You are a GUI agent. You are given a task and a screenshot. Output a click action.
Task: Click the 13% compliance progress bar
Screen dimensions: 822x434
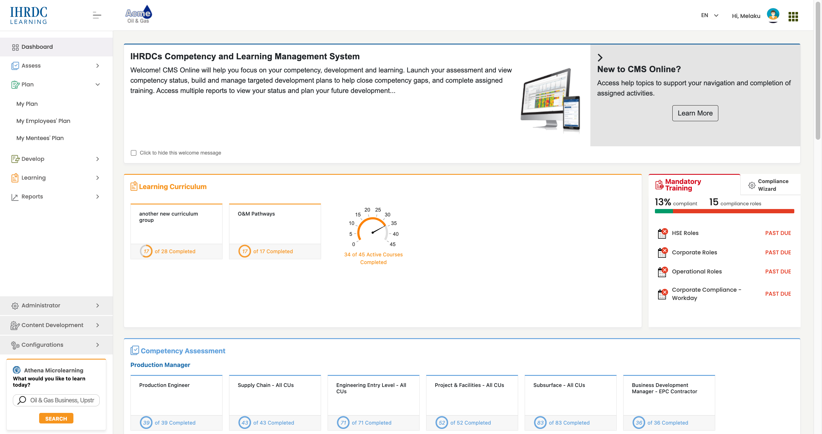724,211
